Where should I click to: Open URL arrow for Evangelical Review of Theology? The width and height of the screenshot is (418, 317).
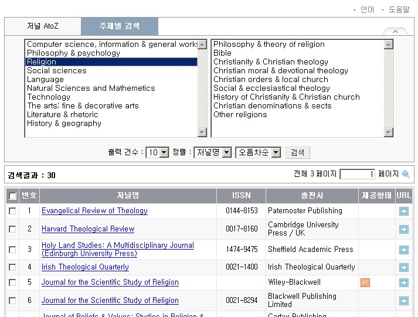[403, 211]
